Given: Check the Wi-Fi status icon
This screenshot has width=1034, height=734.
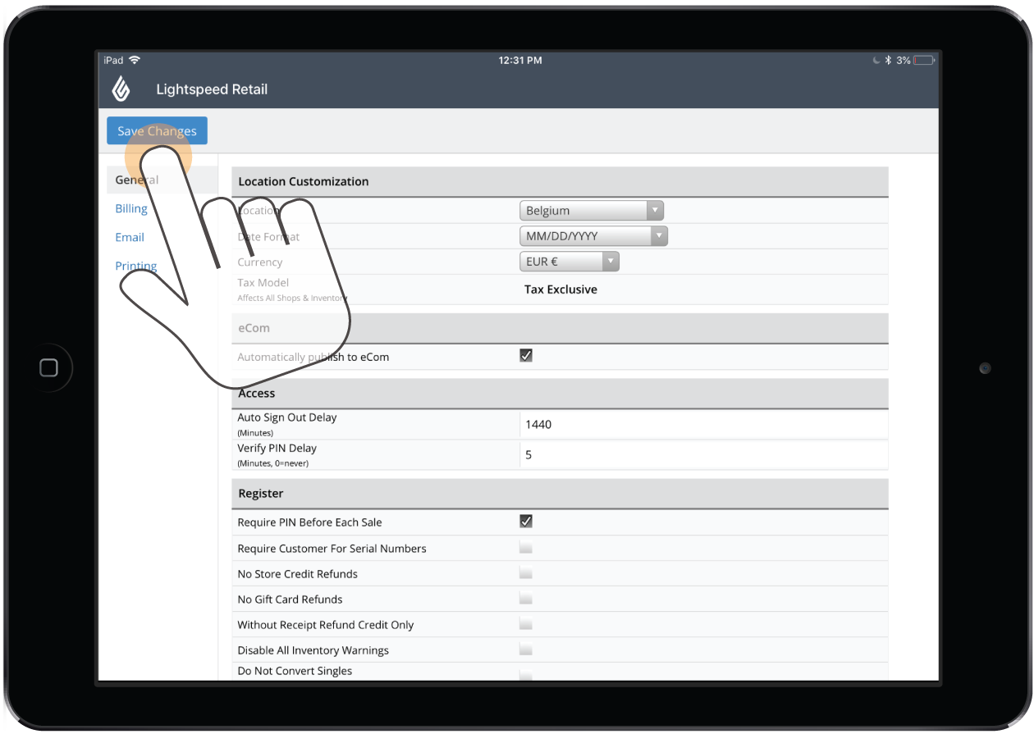Looking at the screenshot, I should 135,60.
